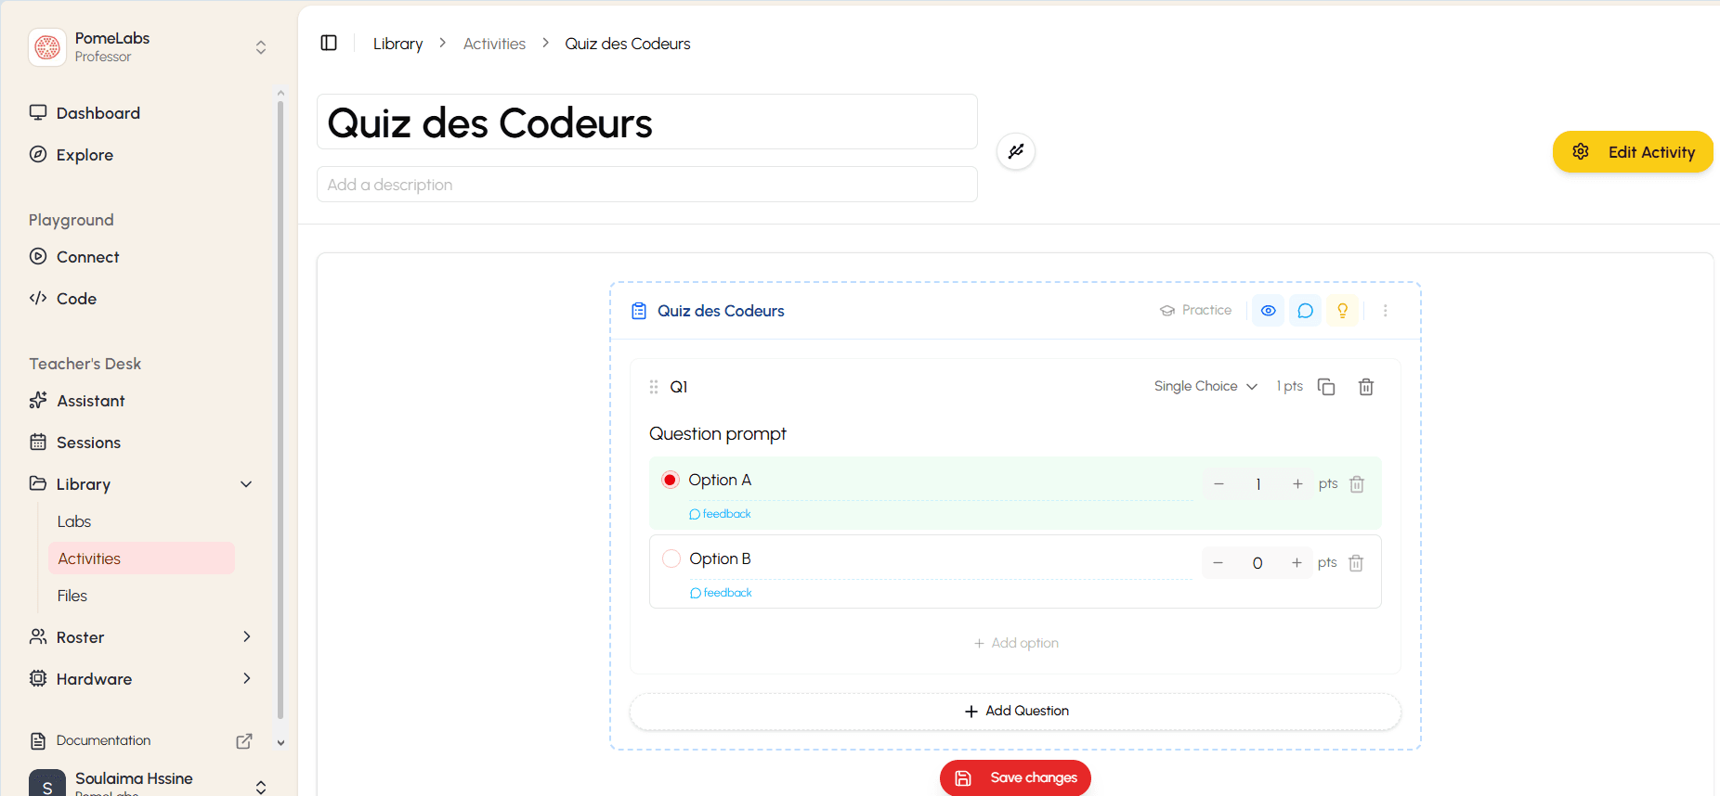Click Library in the breadcrumb

[x=397, y=44]
